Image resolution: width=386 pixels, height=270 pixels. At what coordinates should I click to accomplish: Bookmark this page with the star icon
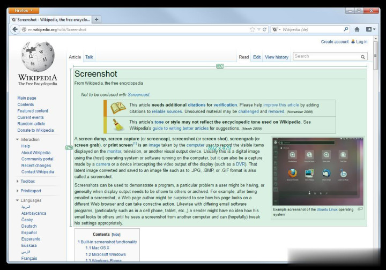tap(252, 29)
